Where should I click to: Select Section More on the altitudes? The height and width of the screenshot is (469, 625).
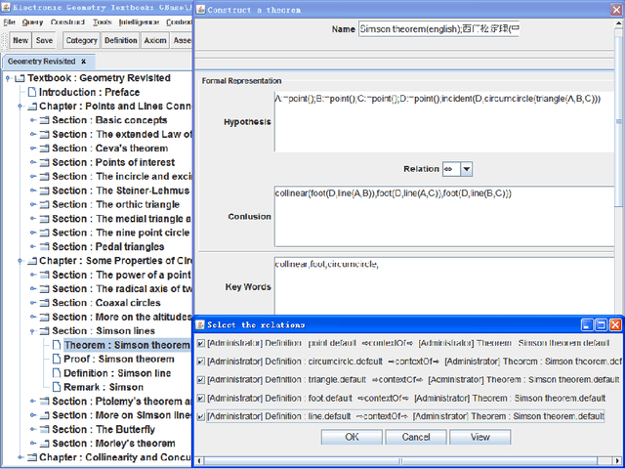[121, 317]
